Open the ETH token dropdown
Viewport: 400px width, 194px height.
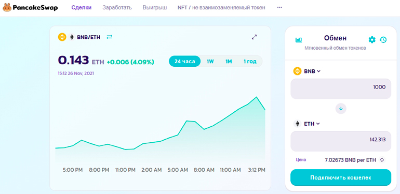tap(312, 124)
